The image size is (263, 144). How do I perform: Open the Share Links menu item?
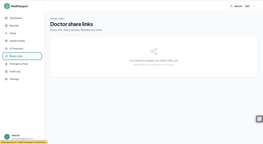point(22,56)
